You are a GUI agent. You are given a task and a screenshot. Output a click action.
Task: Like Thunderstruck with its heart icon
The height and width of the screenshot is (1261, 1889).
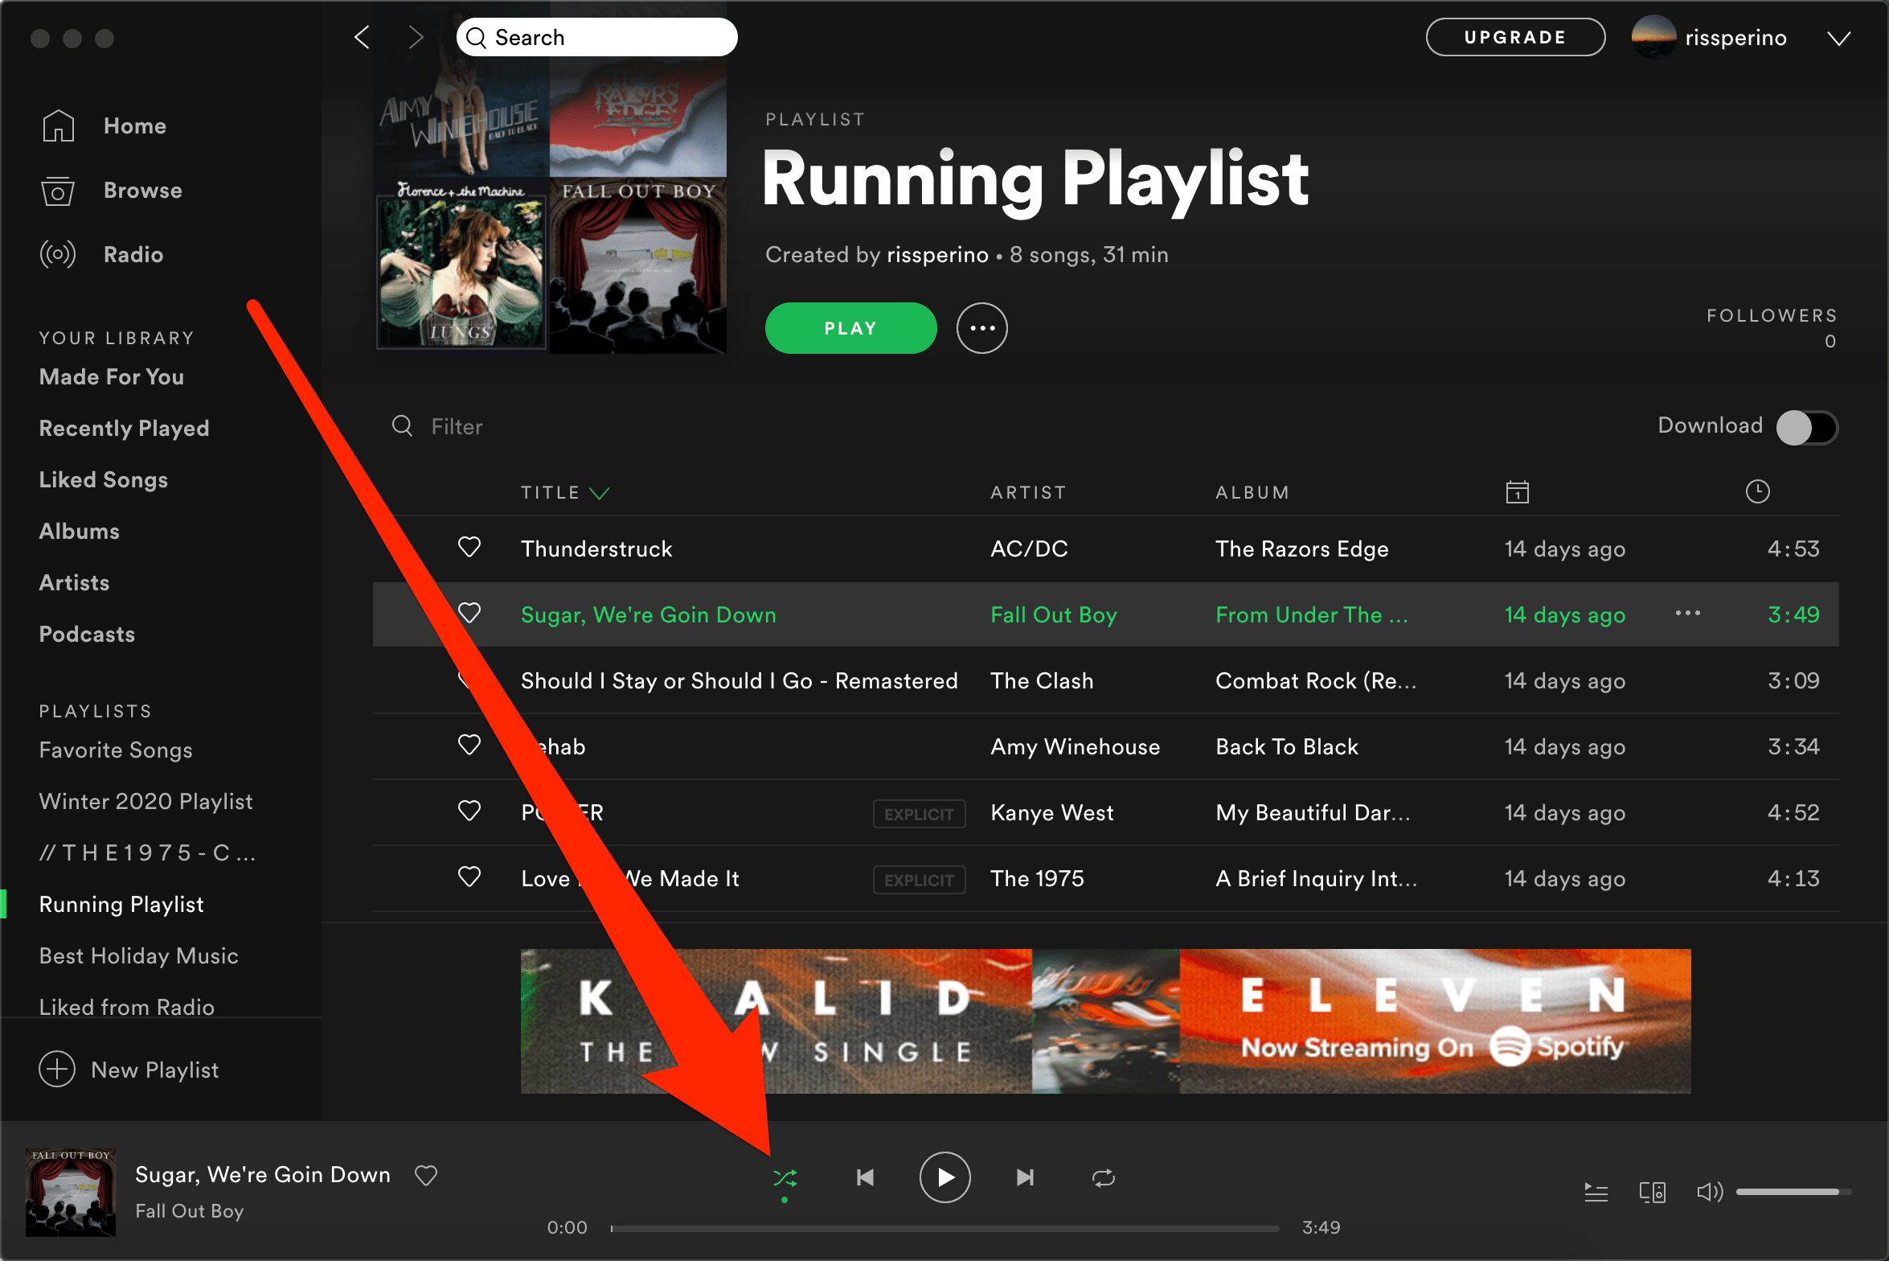[469, 548]
